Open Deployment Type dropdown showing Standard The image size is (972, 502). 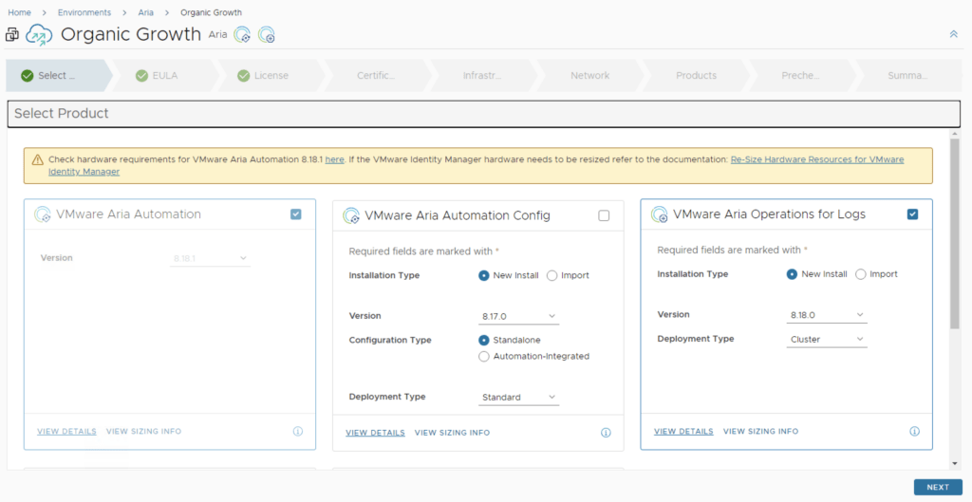click(518, 398)
